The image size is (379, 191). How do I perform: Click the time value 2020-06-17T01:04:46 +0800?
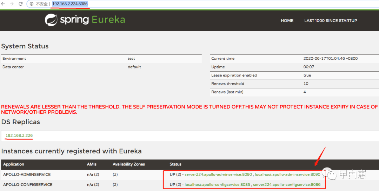(x=331, y=59)
